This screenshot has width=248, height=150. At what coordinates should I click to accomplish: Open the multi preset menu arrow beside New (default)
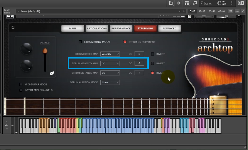(18, 11)
